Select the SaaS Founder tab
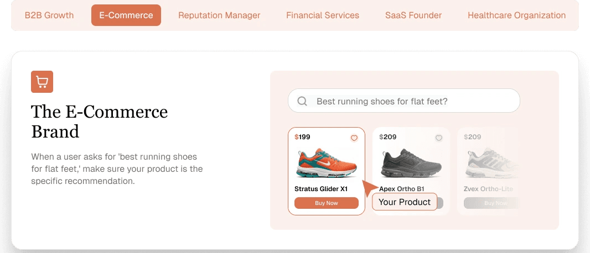This screenshot has width=590, height=253. tap(413, 15)
